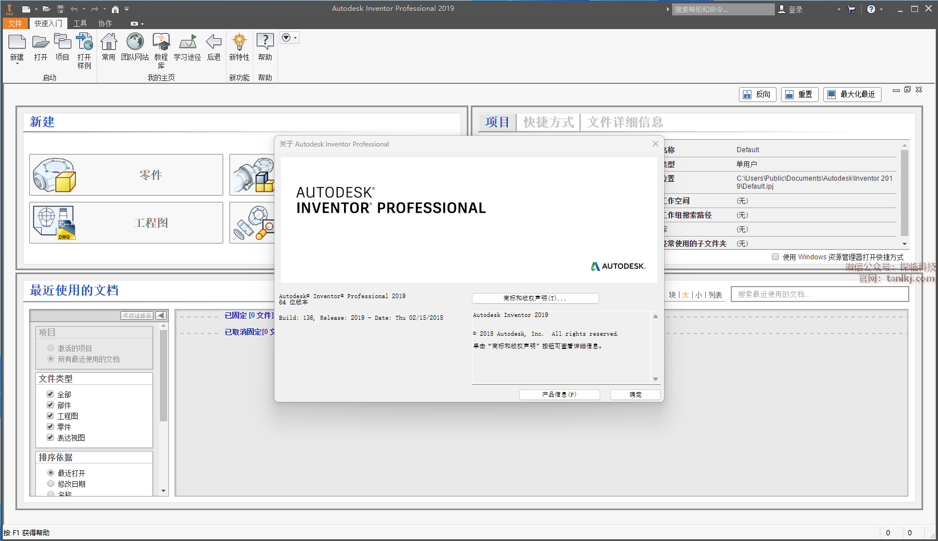The width and height of the screenshot is (938, 541).
Task: Expand the New button dropdown arrow
Action: tap(17, 64)
